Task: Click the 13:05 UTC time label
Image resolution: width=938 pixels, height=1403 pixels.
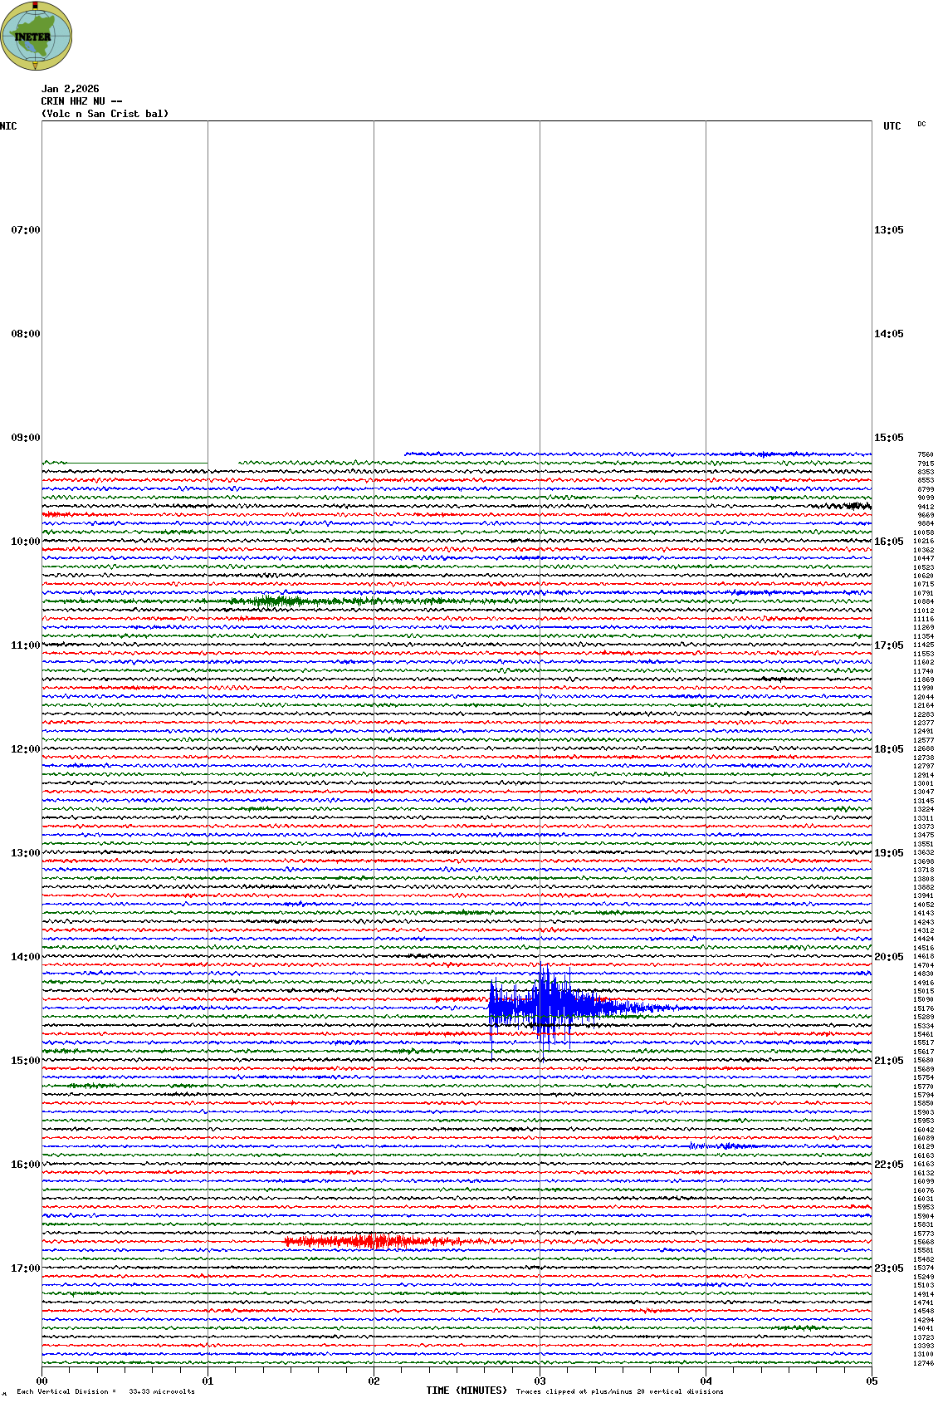Action: [888, 230]
